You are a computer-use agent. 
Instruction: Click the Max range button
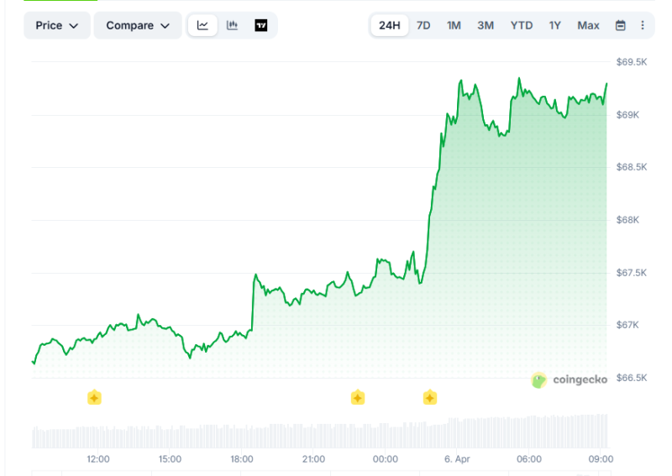pyautogui.click(x=588, y=25)
